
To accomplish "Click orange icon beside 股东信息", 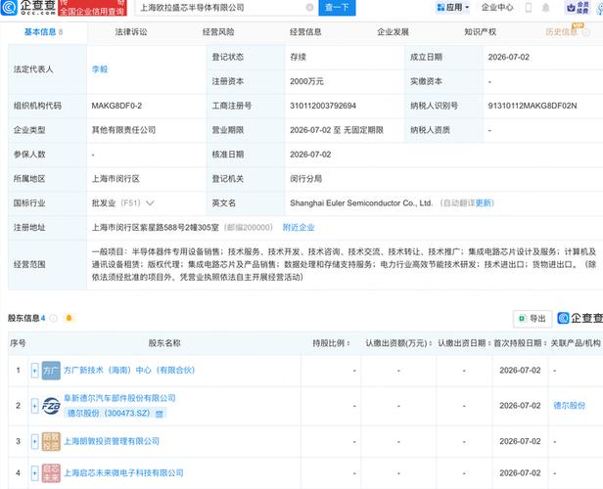I will 69,318.
